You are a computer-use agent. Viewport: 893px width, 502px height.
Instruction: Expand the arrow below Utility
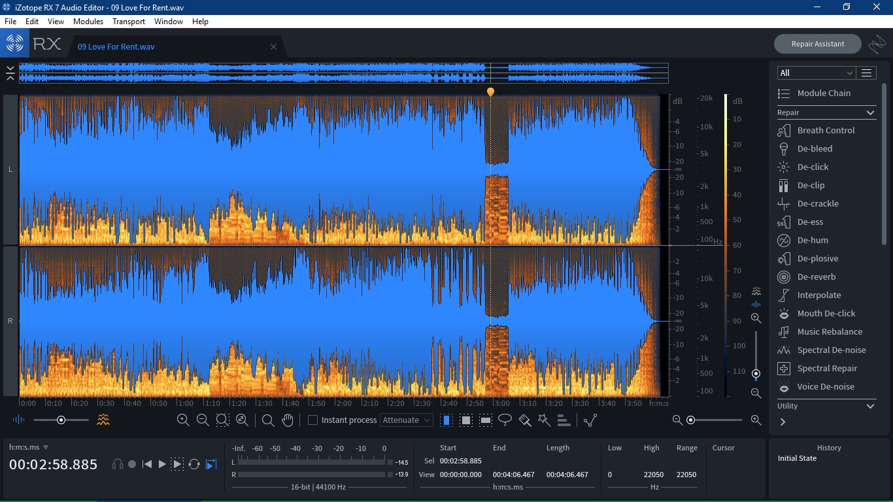[x=783, y=422]
